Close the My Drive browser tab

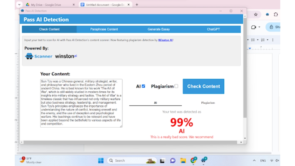coord(74,5)
